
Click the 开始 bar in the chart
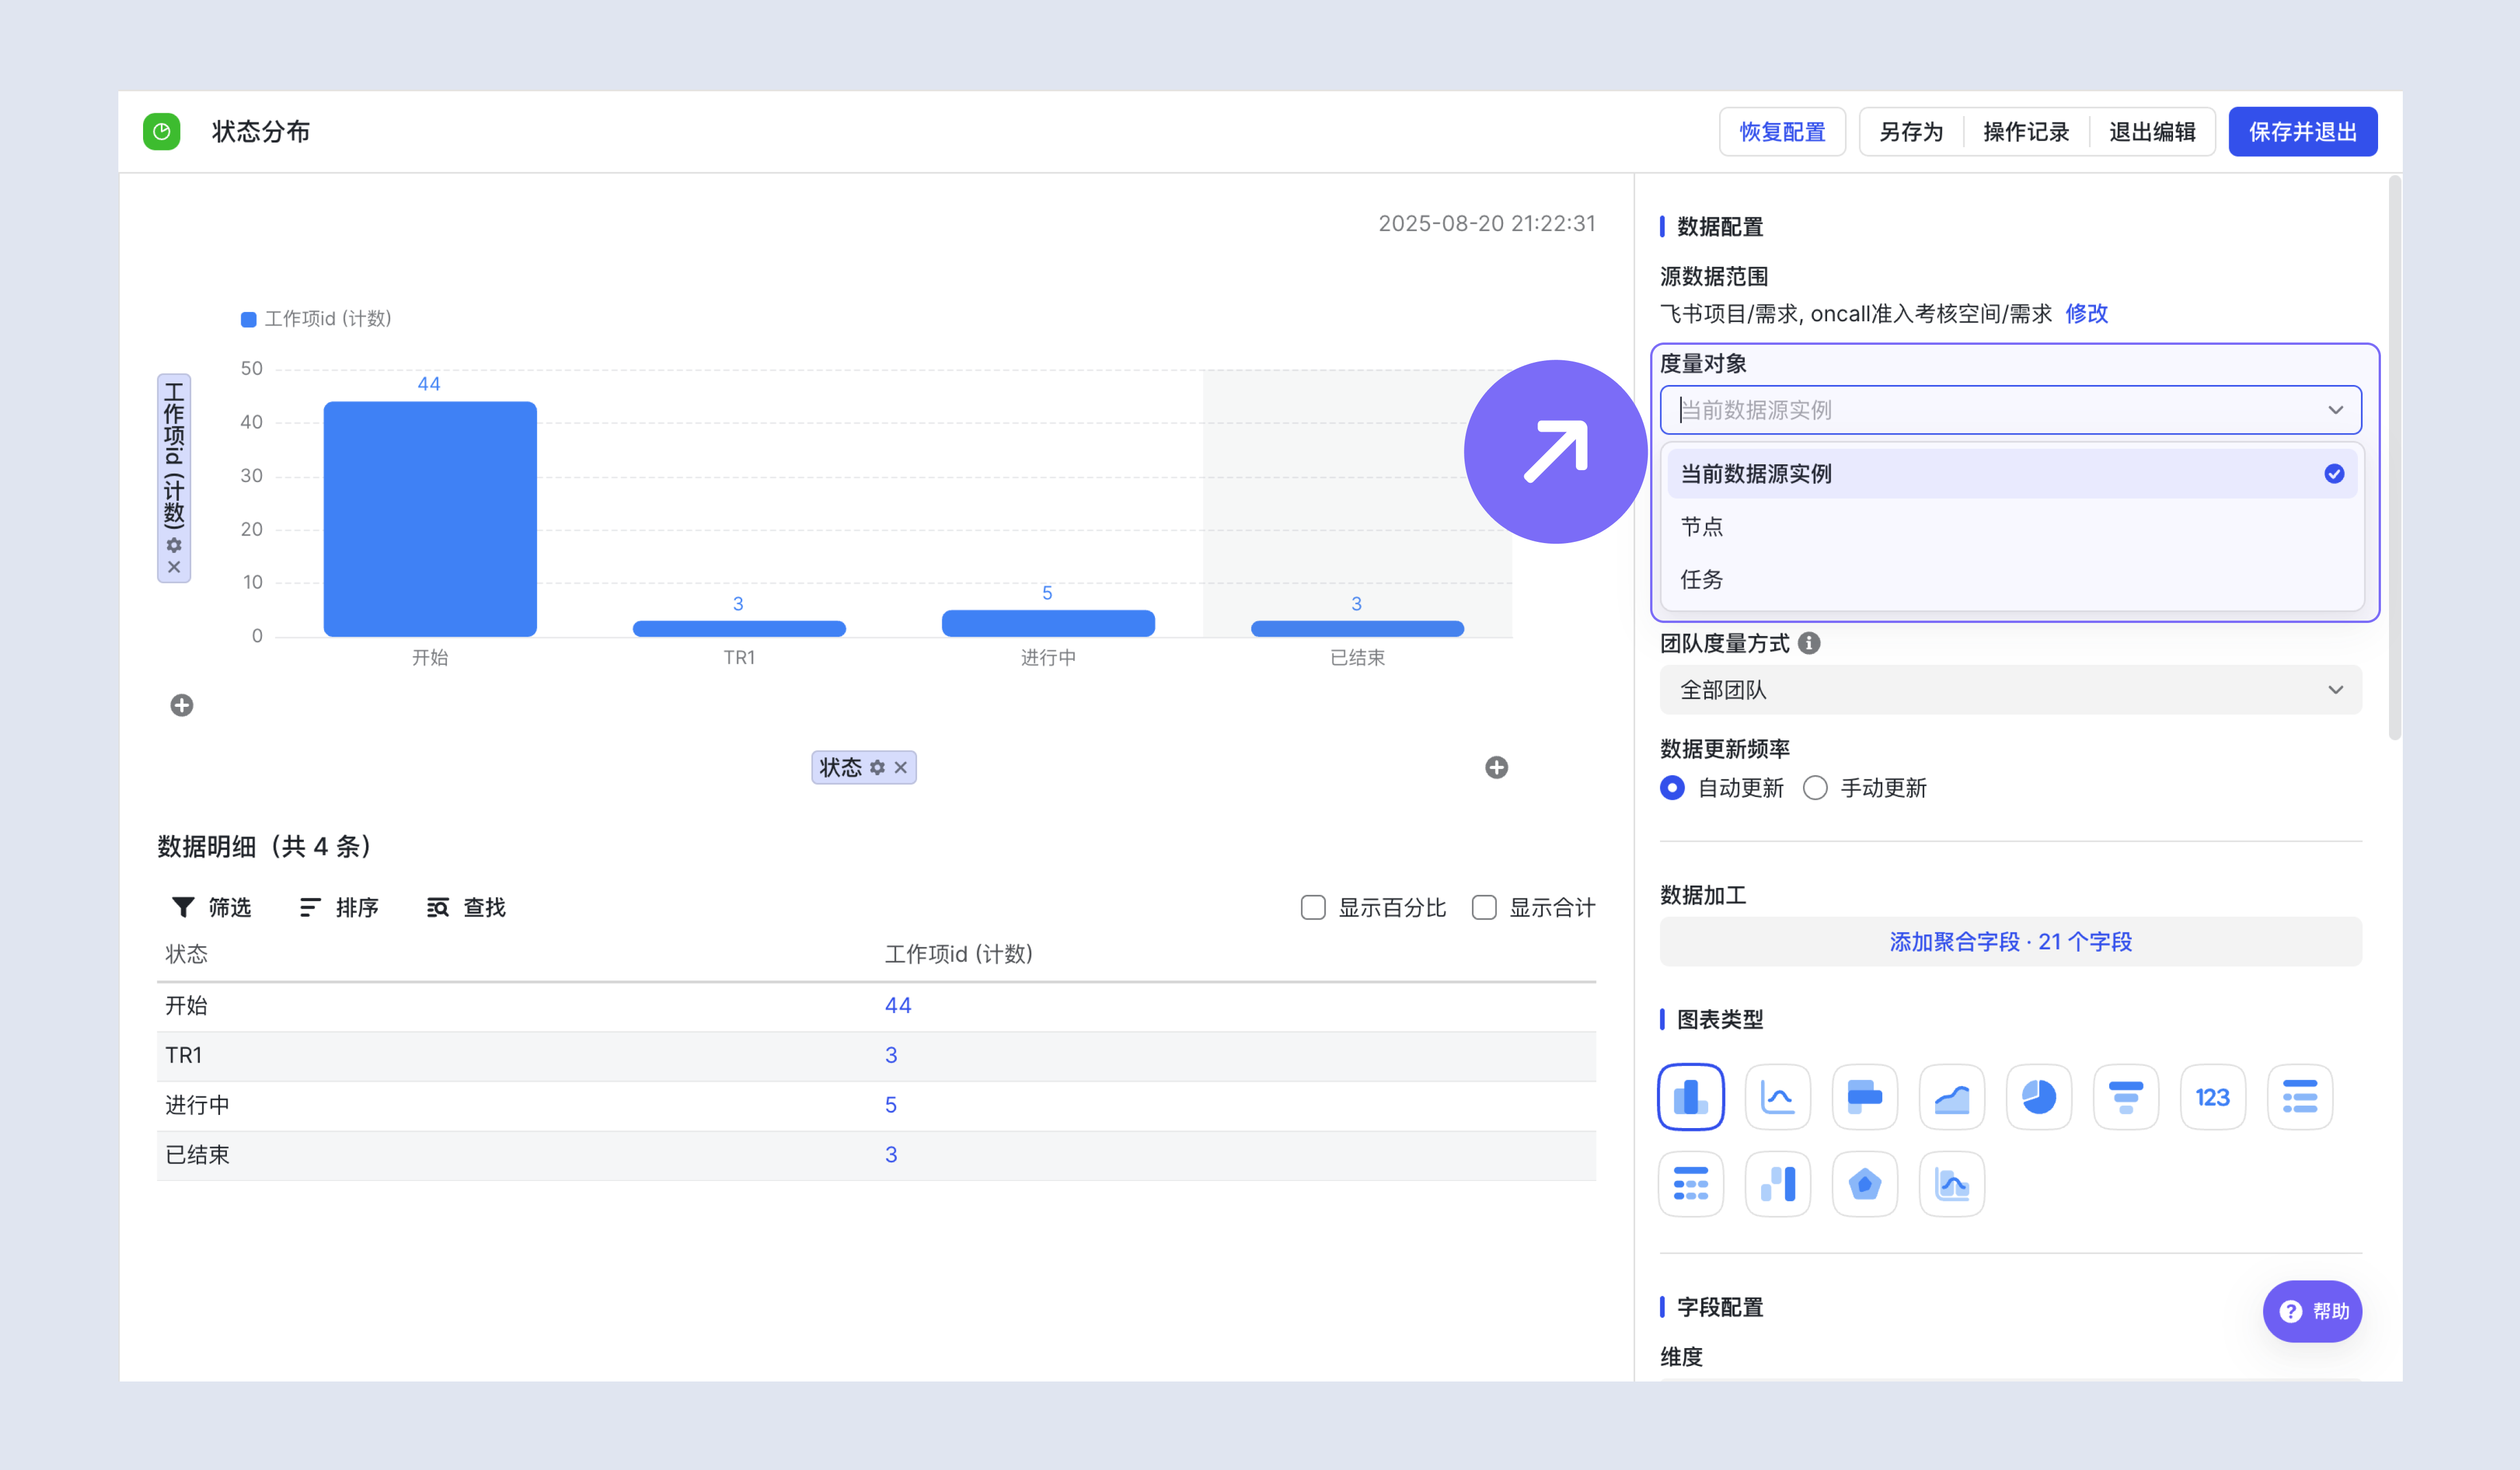(x=429, y=518)
